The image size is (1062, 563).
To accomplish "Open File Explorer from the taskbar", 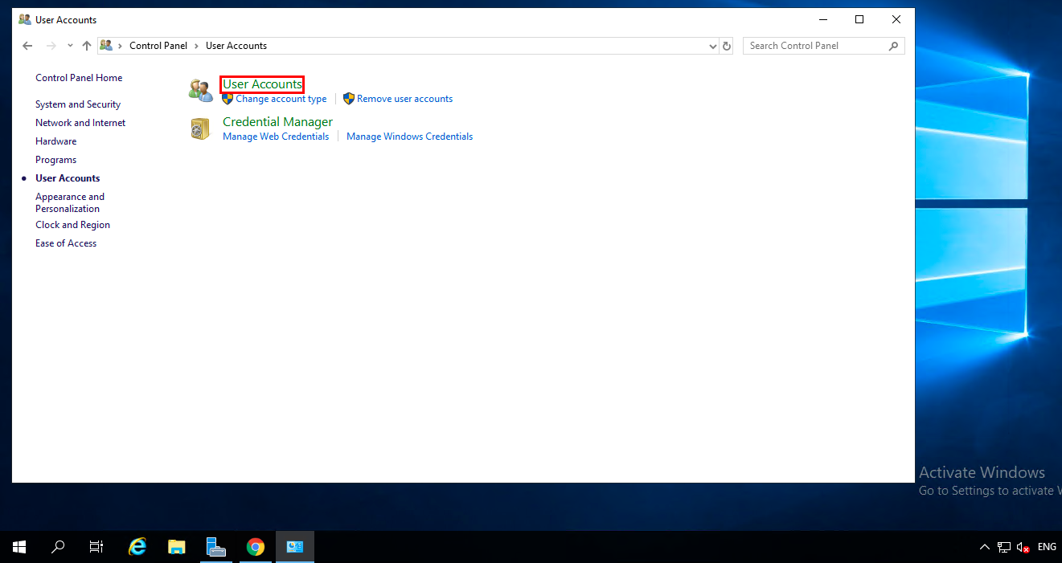I will pyautogui.click(x=177, y=547).
